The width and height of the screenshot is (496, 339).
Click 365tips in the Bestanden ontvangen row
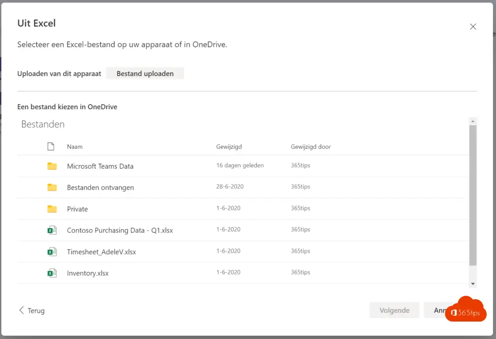point(300,187)
